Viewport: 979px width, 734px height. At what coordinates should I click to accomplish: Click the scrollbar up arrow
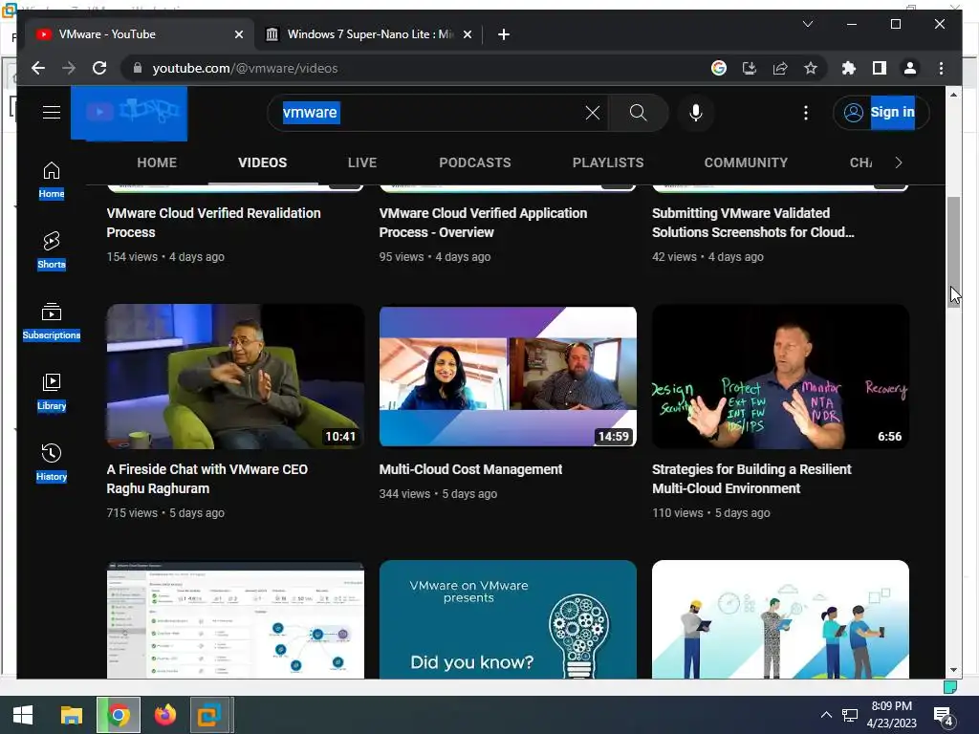953,95
